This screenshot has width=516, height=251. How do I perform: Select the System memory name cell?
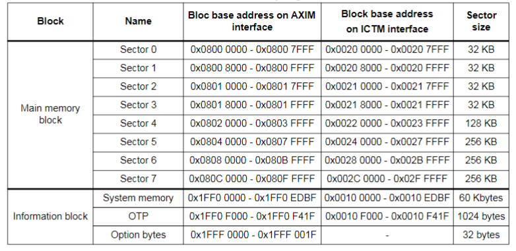[x=138, y=198]
